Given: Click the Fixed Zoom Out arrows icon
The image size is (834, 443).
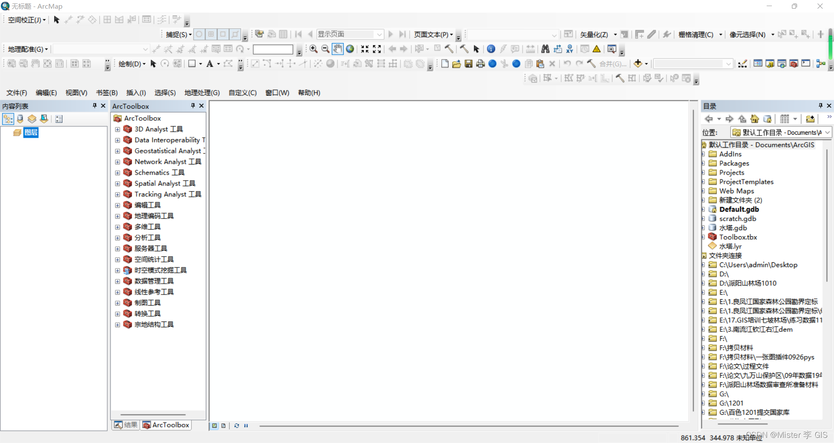Looking at the screenshot, I should pos(377,49).
